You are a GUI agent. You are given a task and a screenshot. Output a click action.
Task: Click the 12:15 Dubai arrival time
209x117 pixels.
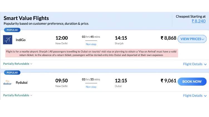coord(121,81)
